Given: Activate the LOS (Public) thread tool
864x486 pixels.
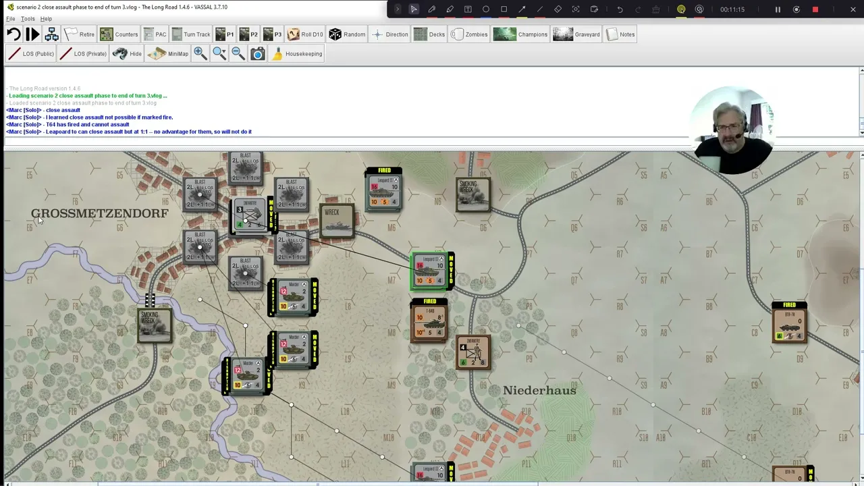Looking at the screenshot, I should click(x=31, y=54).
